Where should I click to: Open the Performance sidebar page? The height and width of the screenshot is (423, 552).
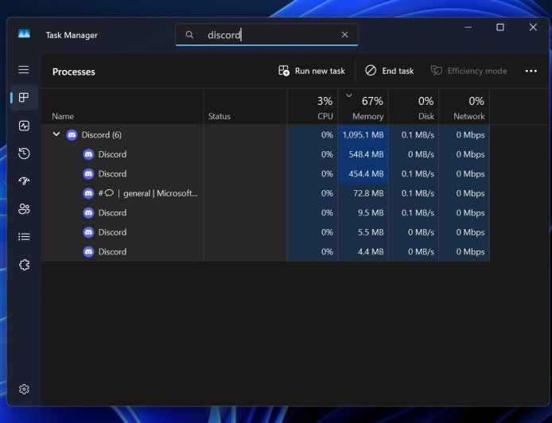click(24, 126)
